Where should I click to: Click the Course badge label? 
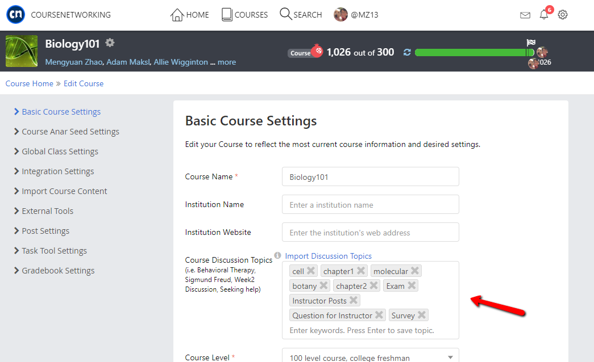pos(300,53)
